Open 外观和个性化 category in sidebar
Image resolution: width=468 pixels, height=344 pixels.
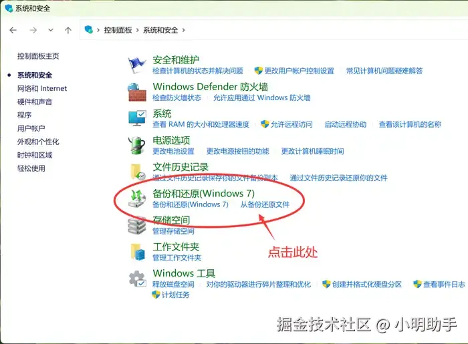coord(38,142)
